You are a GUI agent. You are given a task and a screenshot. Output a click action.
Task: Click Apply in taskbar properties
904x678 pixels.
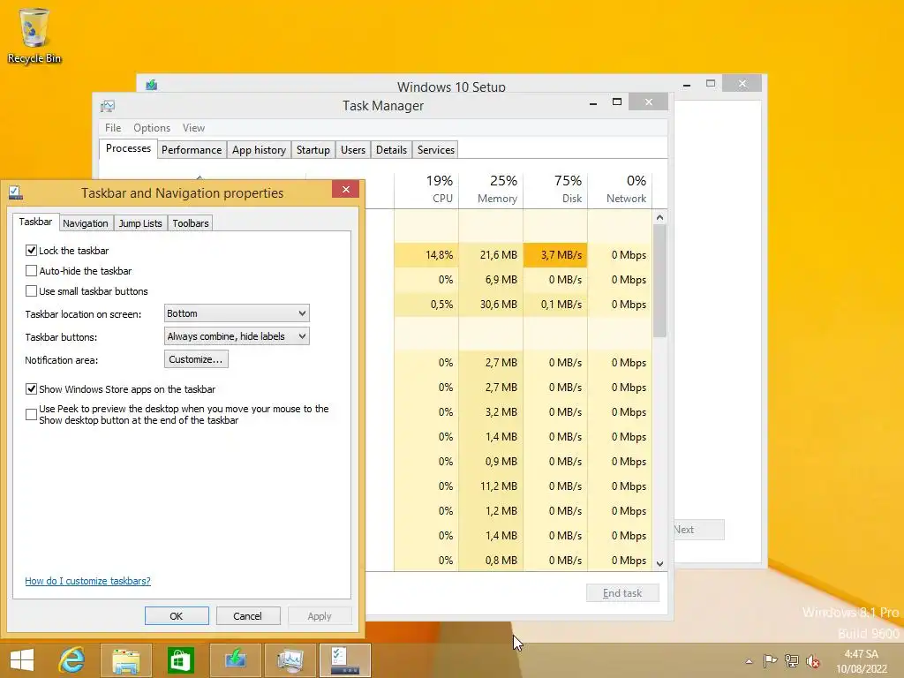click(320, 615)
